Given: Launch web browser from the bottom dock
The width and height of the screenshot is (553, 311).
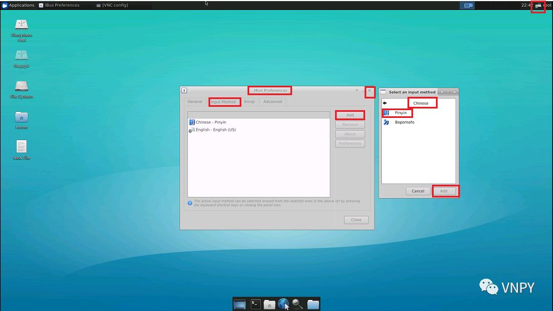Looking at the screenshot, I should click(283, 304).
